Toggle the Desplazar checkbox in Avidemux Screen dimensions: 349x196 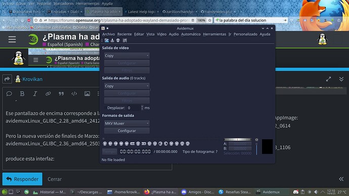tap(105, 108)
